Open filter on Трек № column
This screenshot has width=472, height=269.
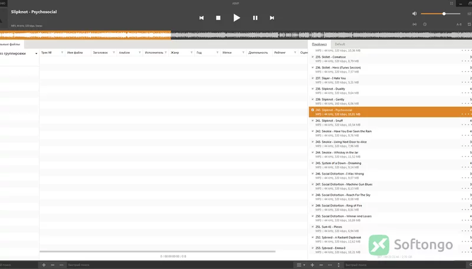[x=62, y=53]
